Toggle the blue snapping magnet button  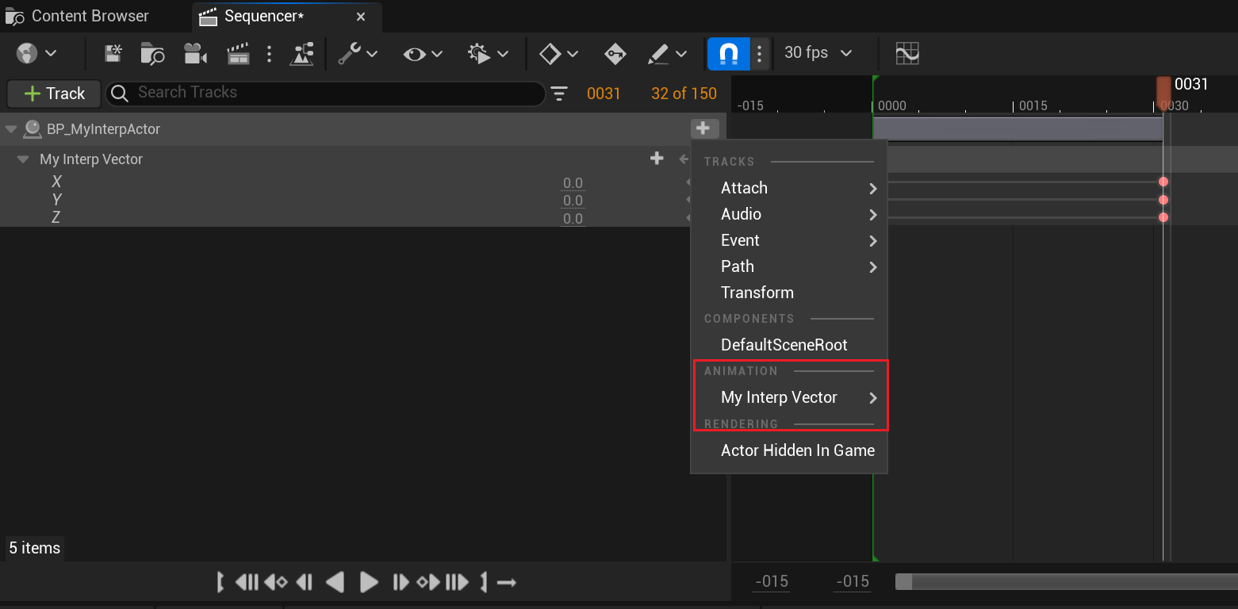[728, 54]
